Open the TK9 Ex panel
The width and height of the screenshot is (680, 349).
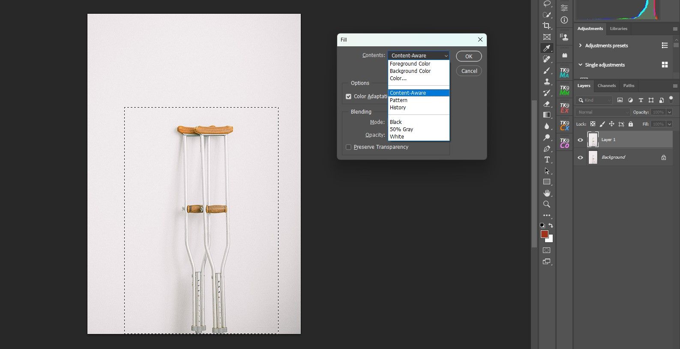564,108
